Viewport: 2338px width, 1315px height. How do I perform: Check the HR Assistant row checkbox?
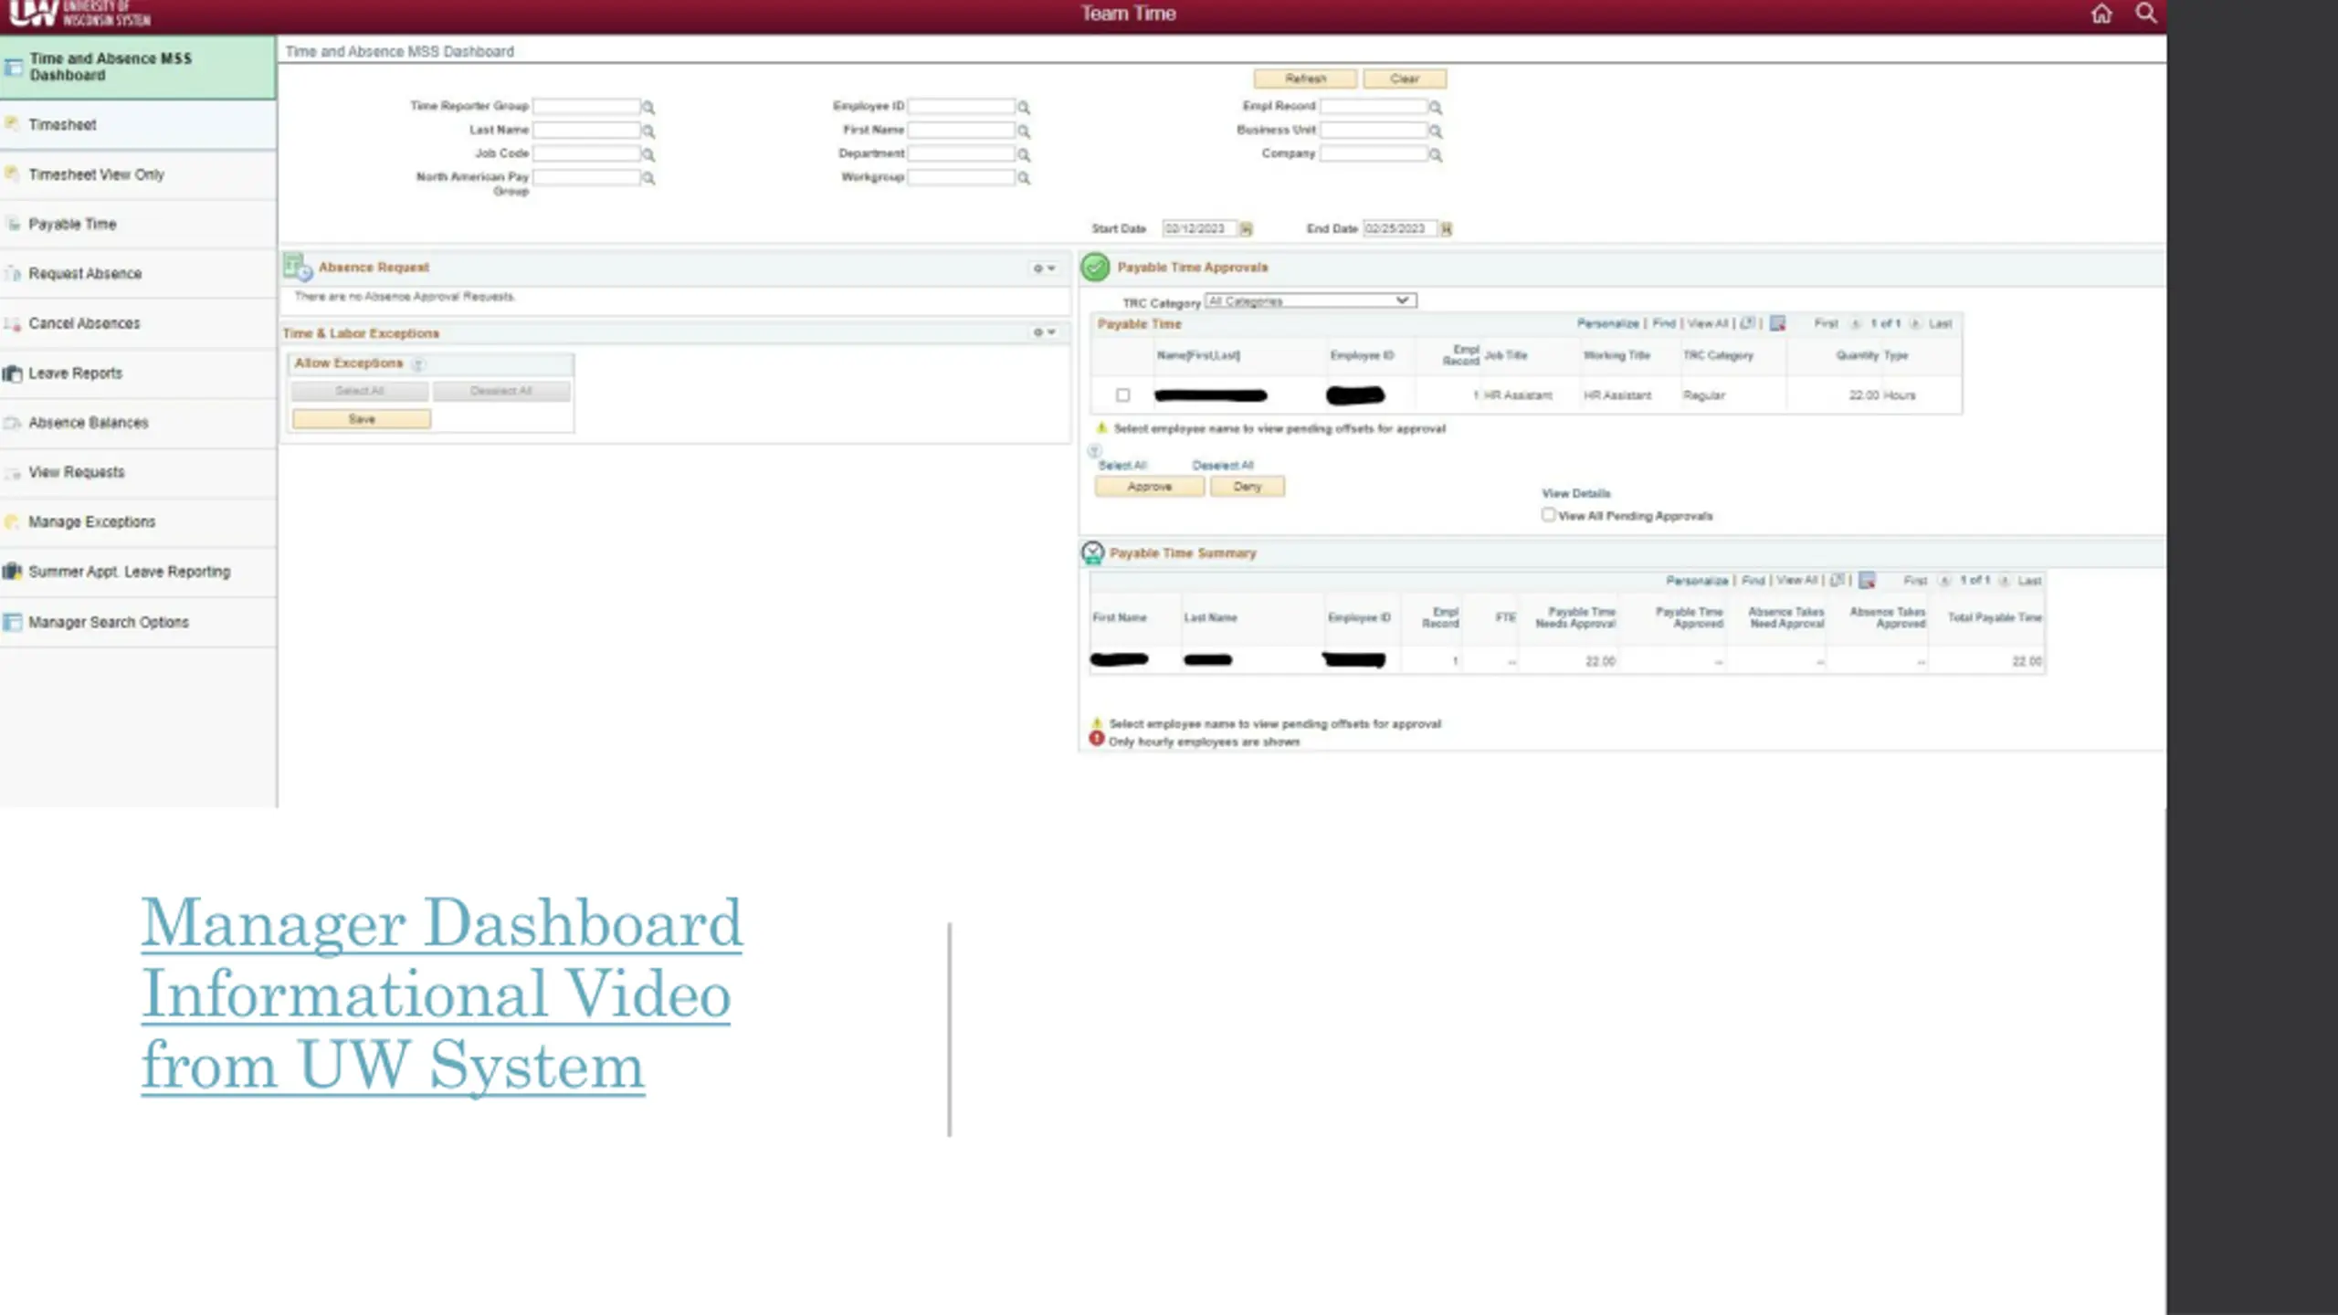point(1122,395)
